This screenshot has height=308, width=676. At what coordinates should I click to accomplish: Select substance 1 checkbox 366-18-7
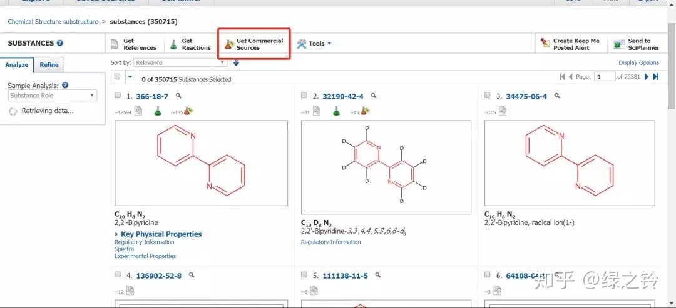[x=118, y=96]
